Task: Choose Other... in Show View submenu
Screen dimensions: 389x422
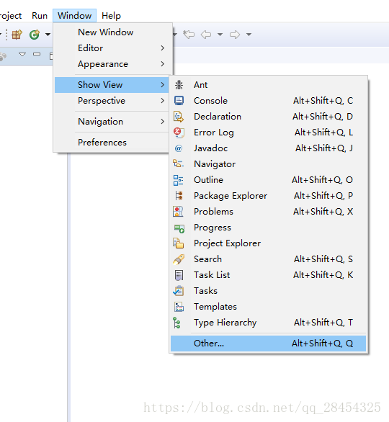Action: coord(269,344)
